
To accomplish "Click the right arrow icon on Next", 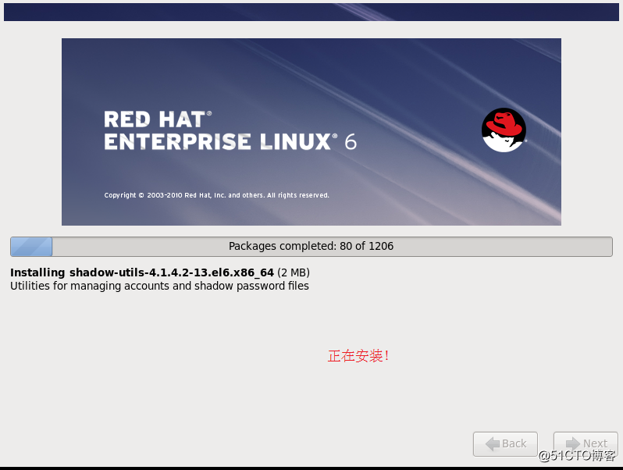I will coord(572,443).
